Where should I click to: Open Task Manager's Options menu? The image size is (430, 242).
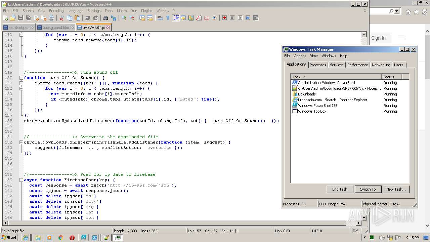point(300,56)
